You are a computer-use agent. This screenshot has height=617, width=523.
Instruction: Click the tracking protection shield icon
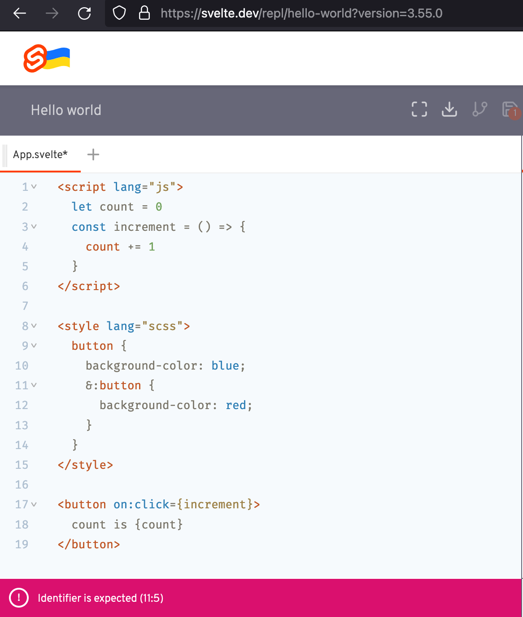click(x=119, y=13)
